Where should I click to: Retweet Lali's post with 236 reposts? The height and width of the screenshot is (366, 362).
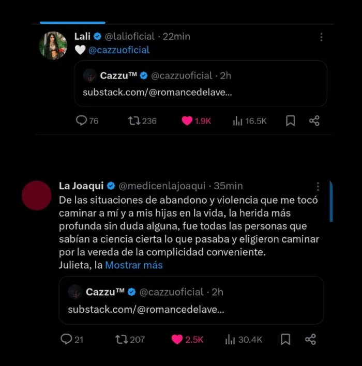tap(134, 121)
